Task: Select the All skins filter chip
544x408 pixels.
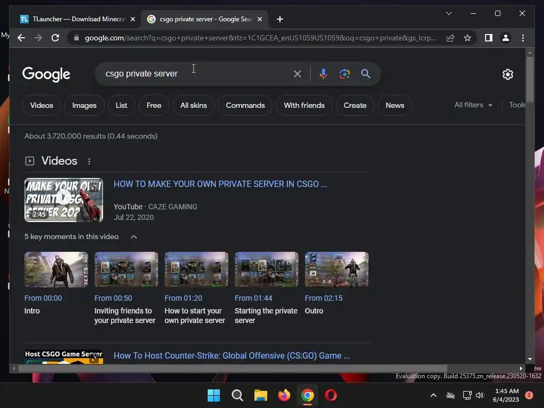Action: [193, 105]
